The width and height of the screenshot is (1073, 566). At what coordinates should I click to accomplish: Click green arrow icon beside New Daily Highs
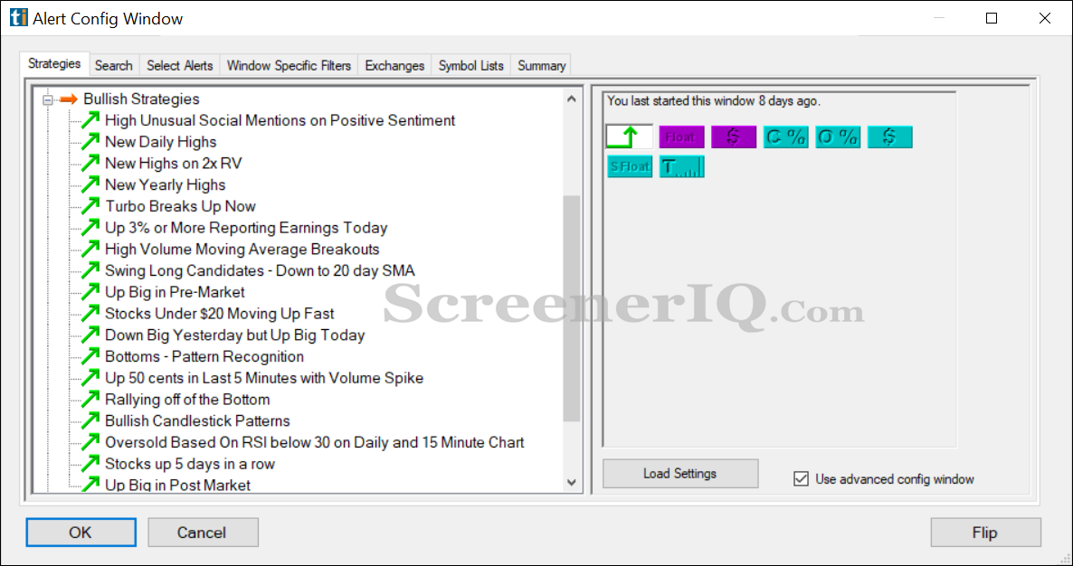tap(90, 142)
